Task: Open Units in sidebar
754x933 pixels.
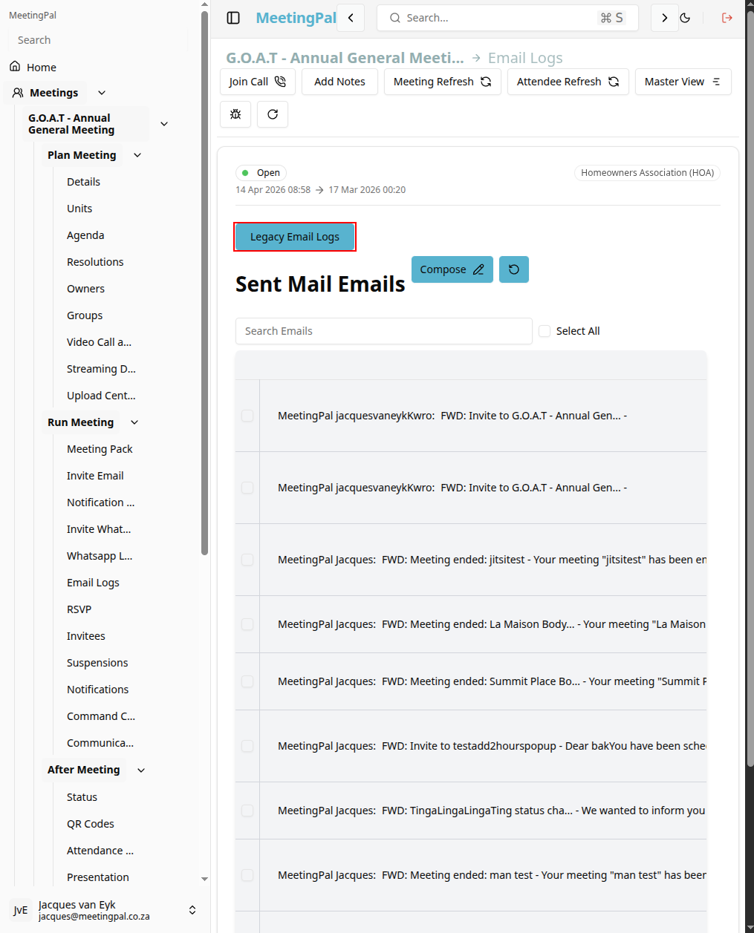Action: (x=79, y=209)
